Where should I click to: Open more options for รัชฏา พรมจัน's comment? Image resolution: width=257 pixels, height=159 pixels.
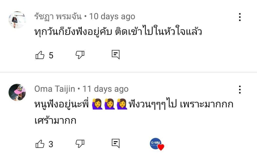click(x=240, y=17)
